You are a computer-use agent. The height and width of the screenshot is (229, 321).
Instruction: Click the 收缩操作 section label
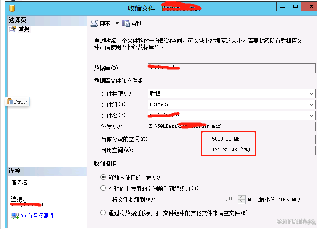point(105,163)
